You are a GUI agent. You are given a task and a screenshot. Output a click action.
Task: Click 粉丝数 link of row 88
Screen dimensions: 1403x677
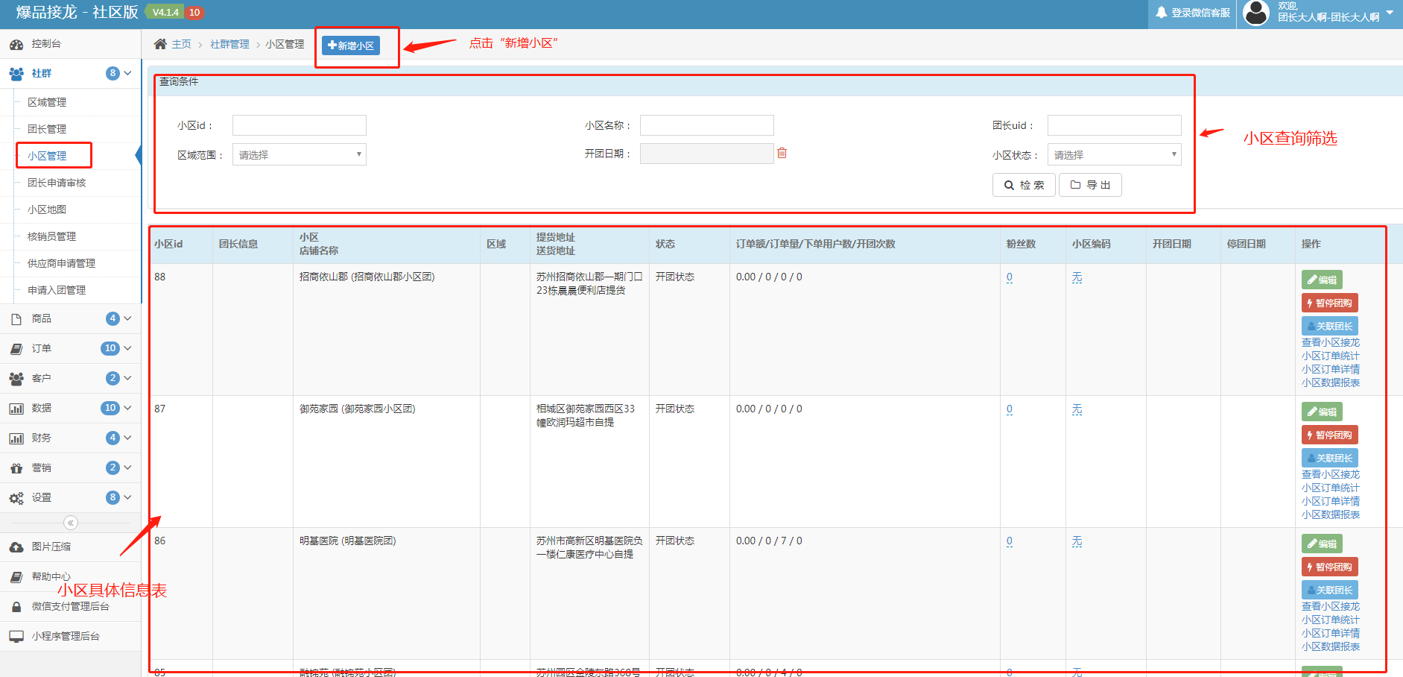[1010, 277]
